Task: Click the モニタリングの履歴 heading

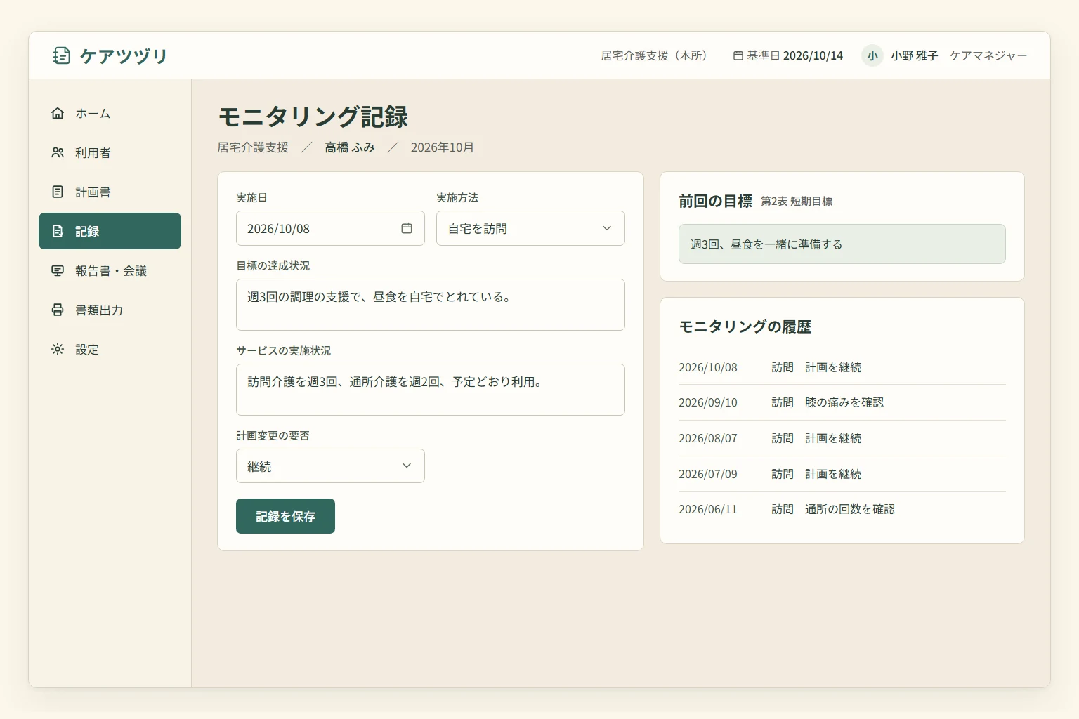Action: [x=745, y=326]
